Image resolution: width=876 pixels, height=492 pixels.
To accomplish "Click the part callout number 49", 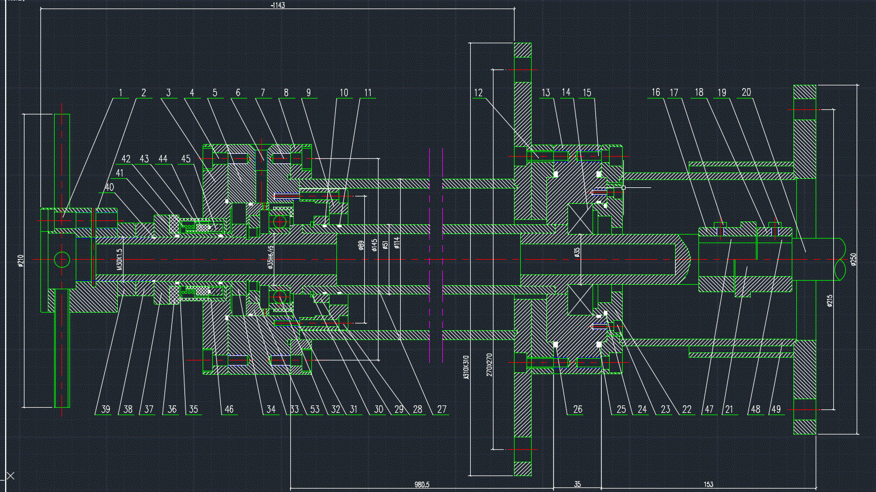I will 776,409.
